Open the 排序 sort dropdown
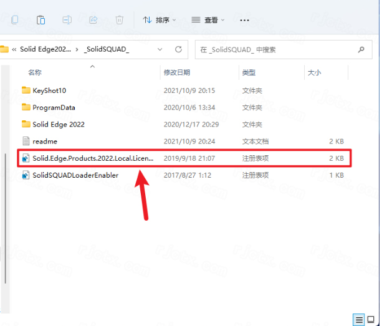The image size is (382, 326). click(160, 20)
